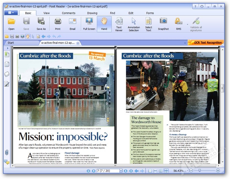Switch to the Comments ribbon tab

(x=68, y=13)
